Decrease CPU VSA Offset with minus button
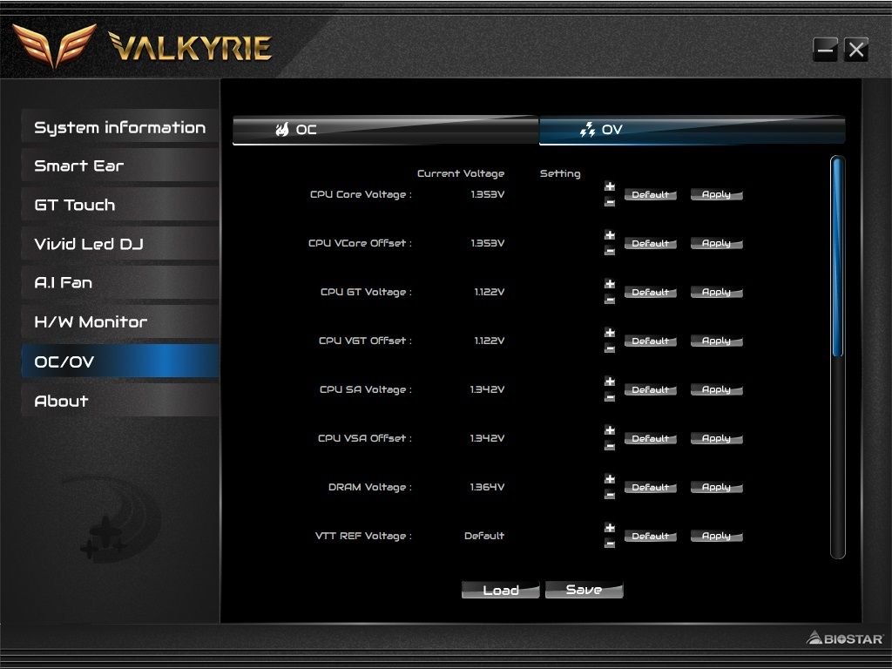This screenshot has width=892, height=669. [609, 446]
